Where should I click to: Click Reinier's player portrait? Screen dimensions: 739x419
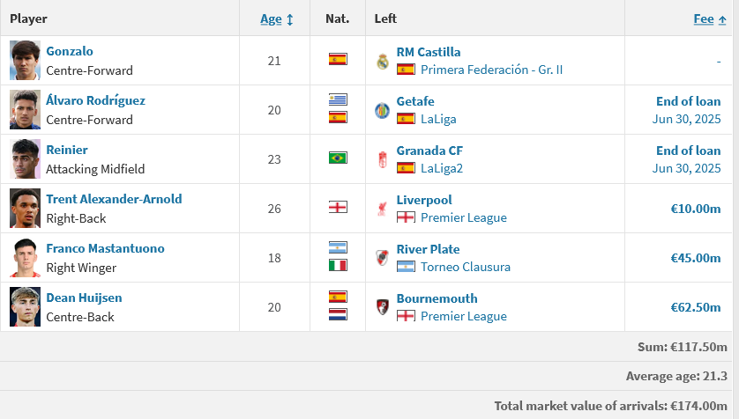pyautogui.click(x=25, y=159)
